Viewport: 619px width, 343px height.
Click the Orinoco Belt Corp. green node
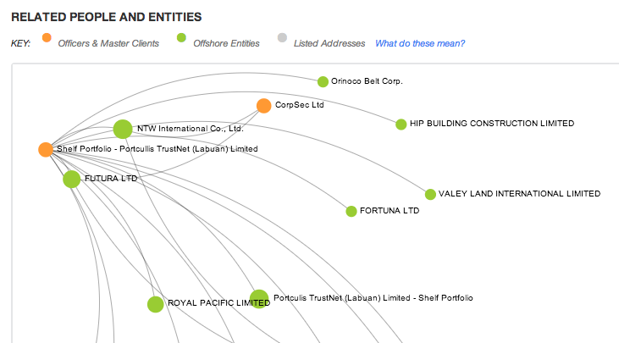(x=323, y=82)
